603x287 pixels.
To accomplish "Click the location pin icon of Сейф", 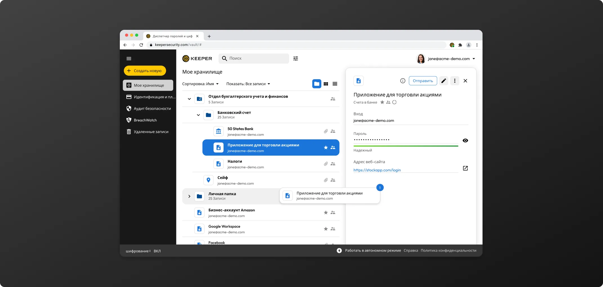I will (x=208, y=180).
